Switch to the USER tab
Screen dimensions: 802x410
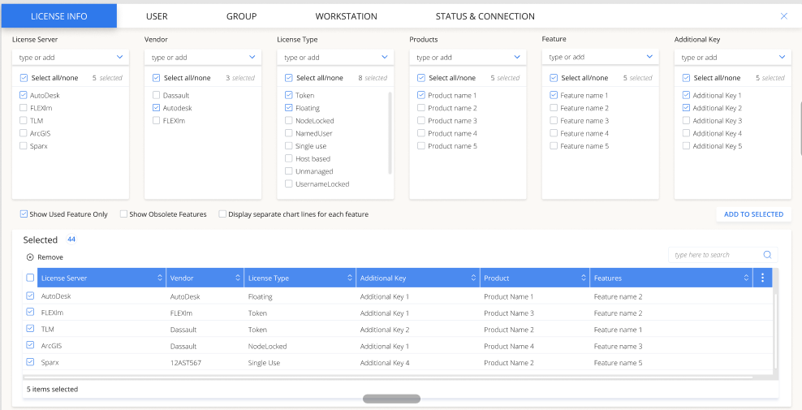157,16
